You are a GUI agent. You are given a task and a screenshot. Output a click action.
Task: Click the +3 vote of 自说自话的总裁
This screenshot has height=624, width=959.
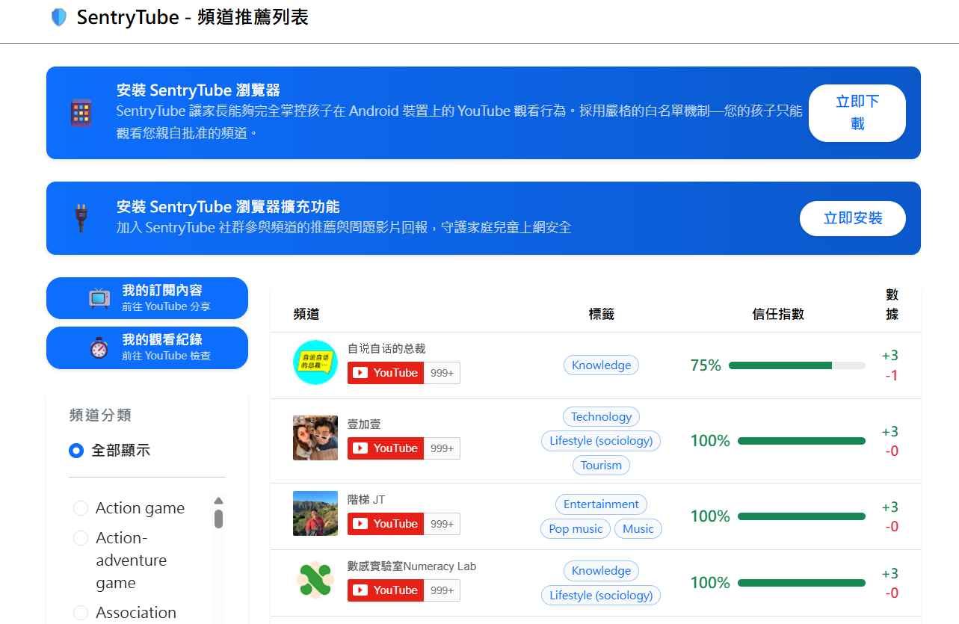[x=890, y=356]
